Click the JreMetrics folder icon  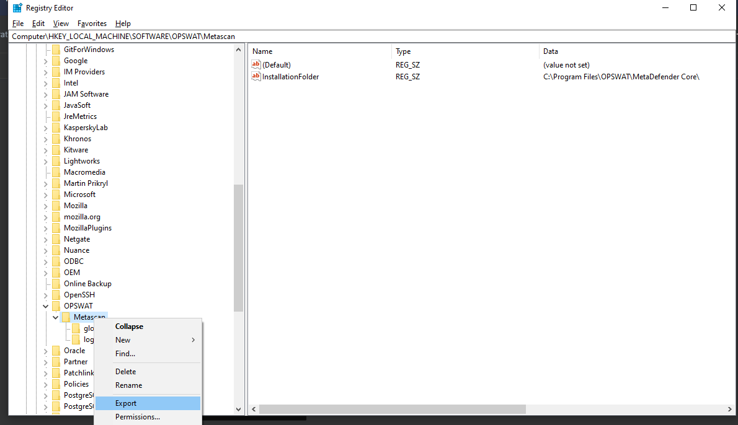point(56,116)
